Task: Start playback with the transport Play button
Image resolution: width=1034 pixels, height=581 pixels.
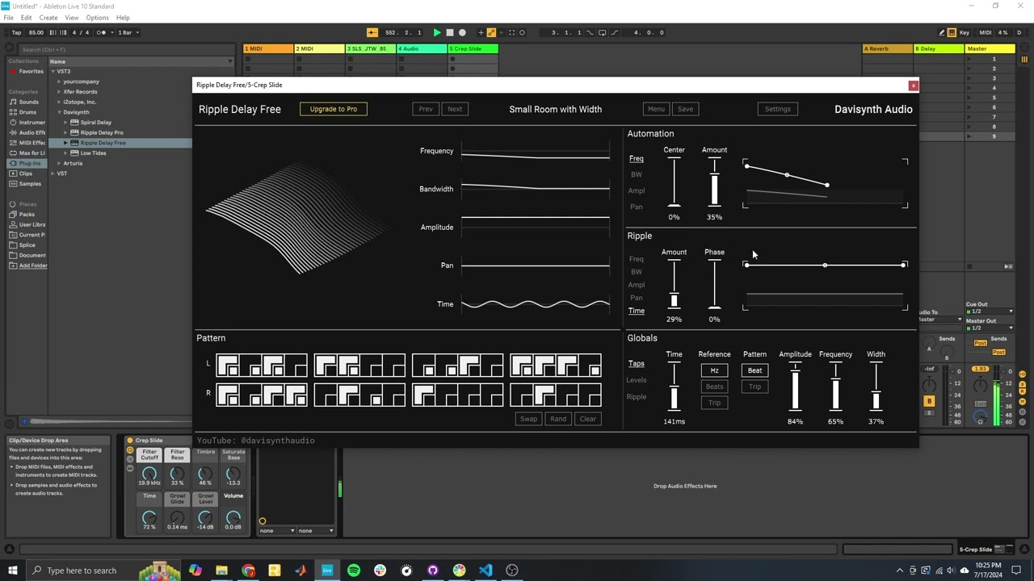Action: tap(437, 32)
